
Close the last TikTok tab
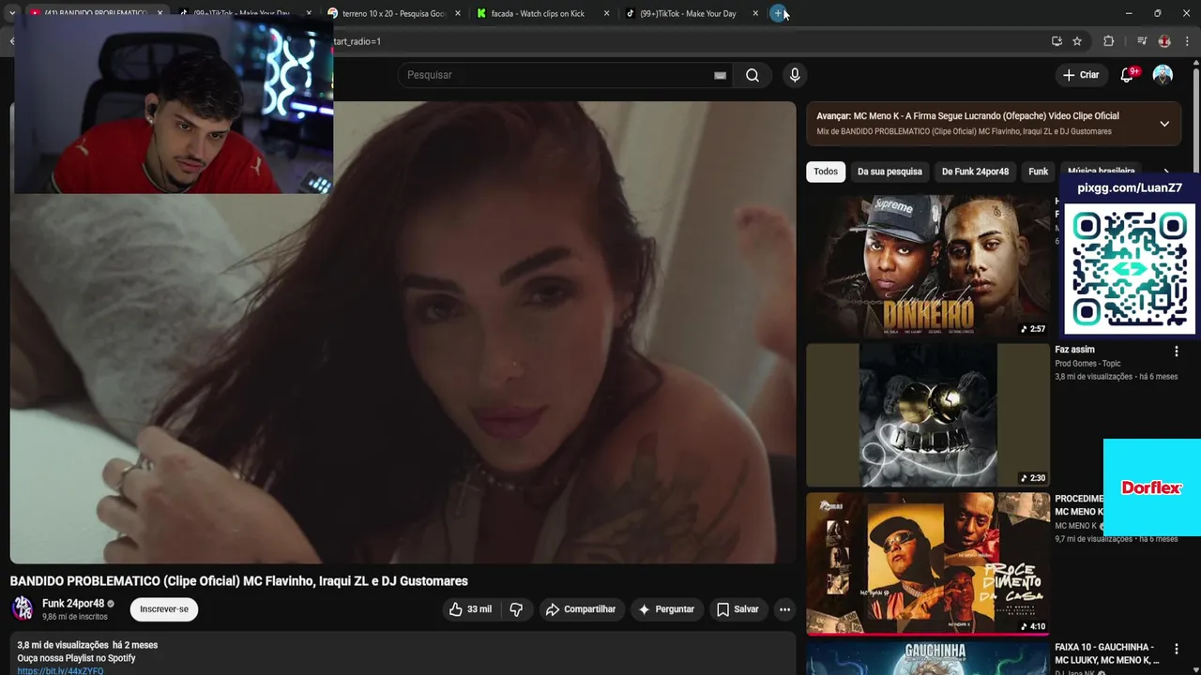click(755, 13)
